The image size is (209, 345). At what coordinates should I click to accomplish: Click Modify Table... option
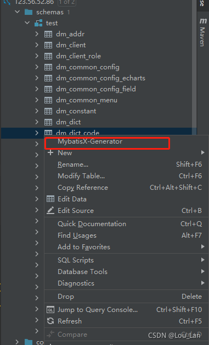click(126, 176)
